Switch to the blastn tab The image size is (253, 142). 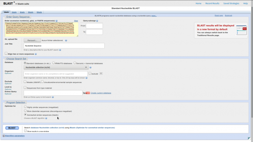[6, 12]
